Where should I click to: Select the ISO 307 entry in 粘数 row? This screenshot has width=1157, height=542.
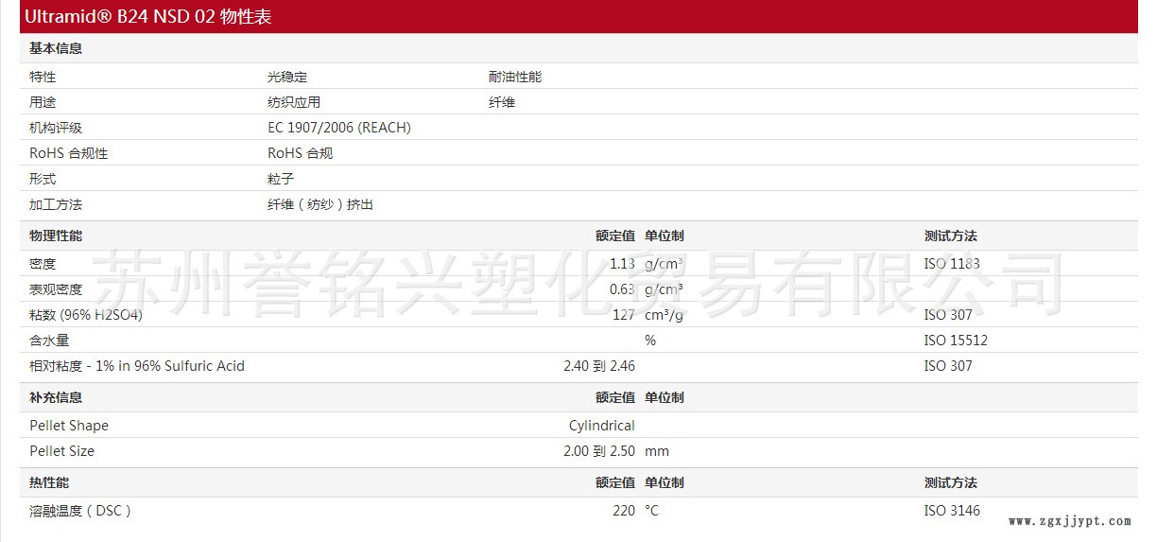pos(947,315)
